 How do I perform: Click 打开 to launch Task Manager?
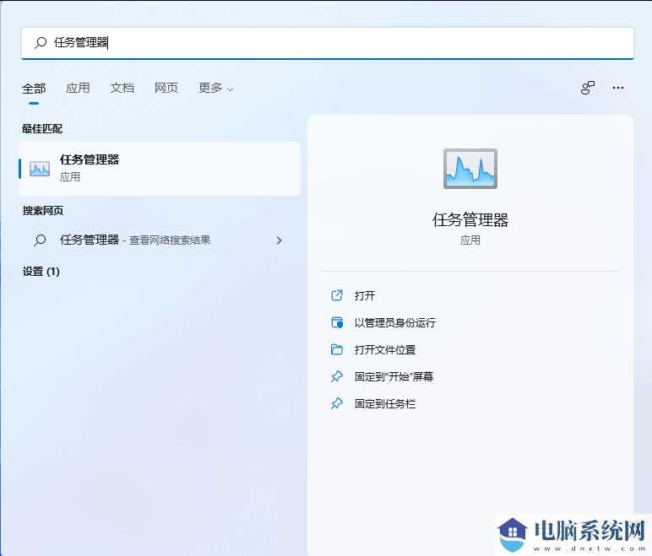click(x=365, y=295)
